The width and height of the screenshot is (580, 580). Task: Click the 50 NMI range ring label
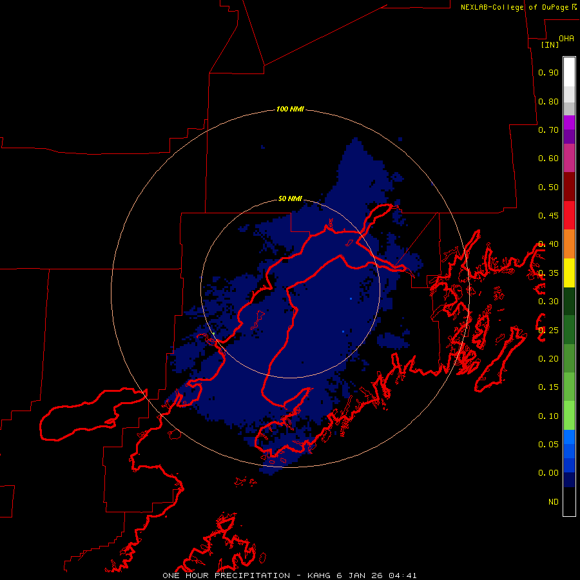click(290, 198)
